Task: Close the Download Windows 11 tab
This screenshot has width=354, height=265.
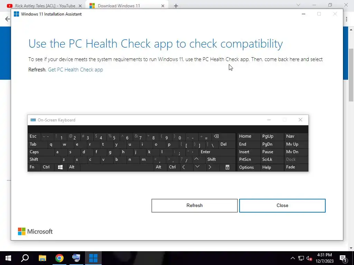Action: point(163,6)
